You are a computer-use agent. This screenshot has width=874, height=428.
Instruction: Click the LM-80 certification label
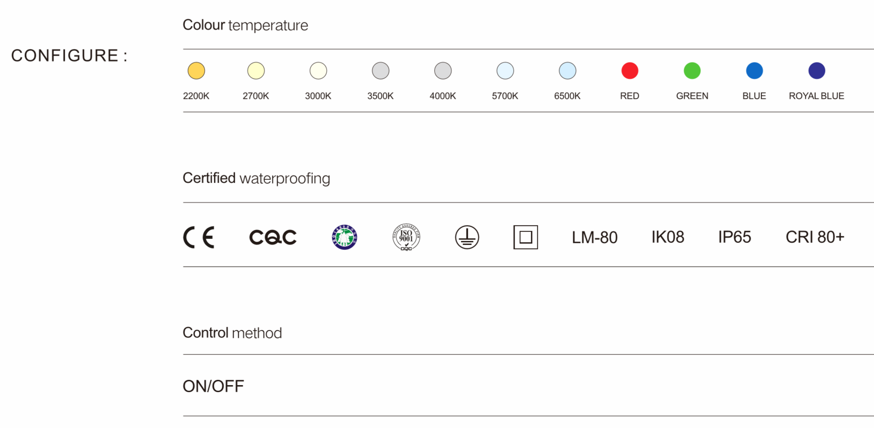[595, 237]
